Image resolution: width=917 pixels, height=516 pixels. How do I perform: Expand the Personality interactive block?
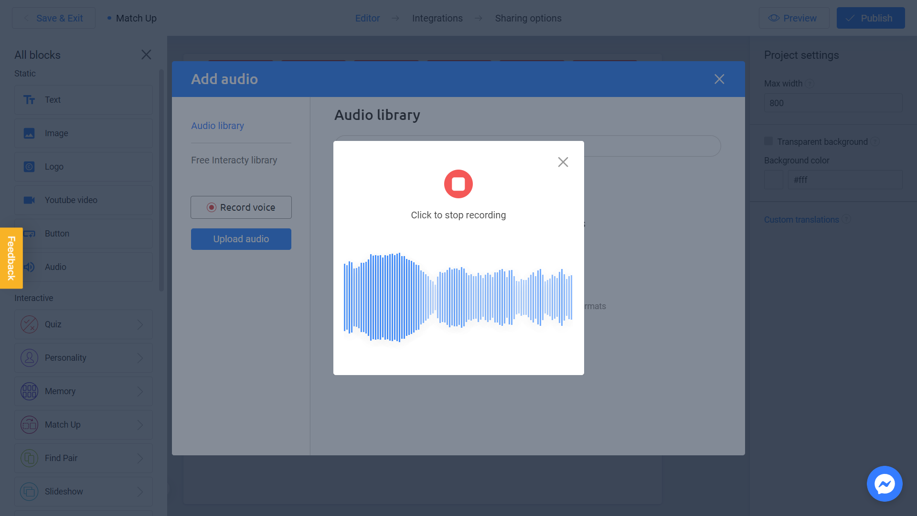140,358
